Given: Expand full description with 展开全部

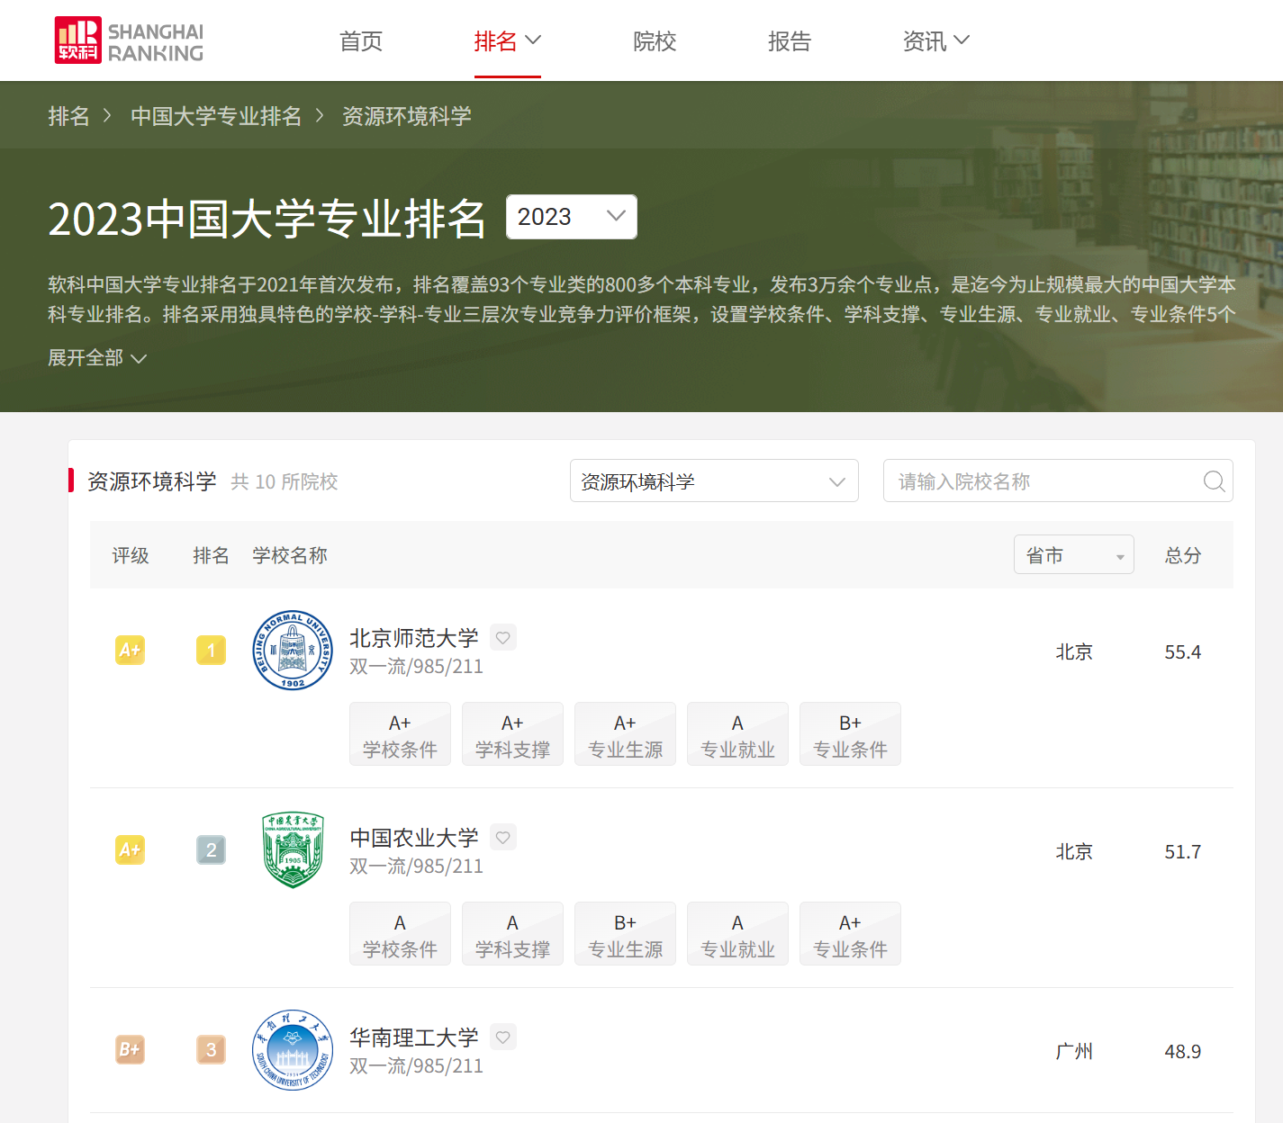Looking at the screenshot, I should (x=96, y=358).
